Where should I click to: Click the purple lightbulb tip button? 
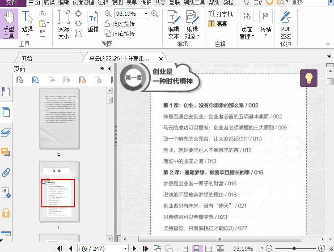point(309,78)
